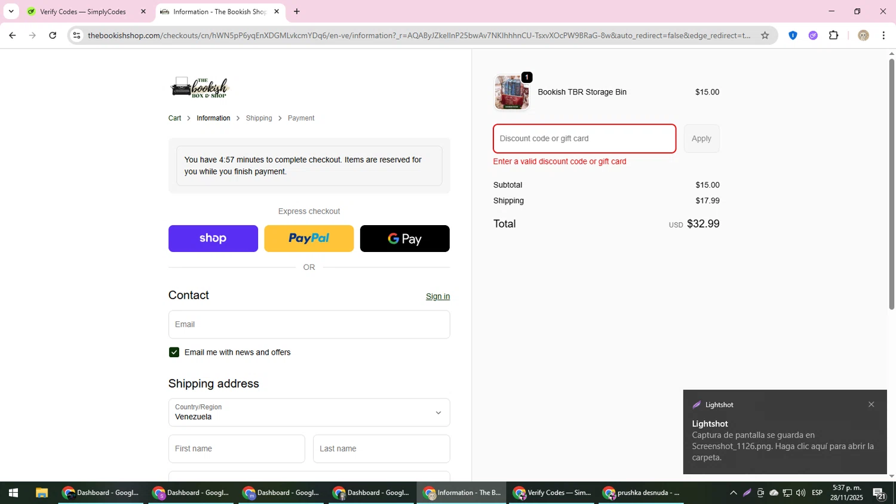Select the Shipping breadcrumb step
Viewport: 896px width, 504px height.
259,118
